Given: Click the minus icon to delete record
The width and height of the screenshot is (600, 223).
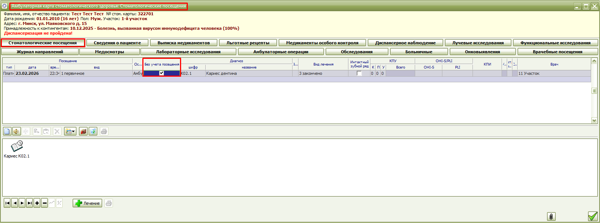Looking at the screenshot, I should point(44,203).
